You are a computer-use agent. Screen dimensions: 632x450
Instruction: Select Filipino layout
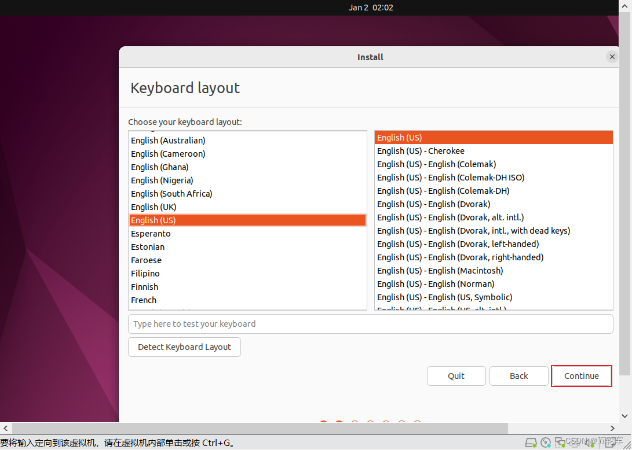[247, 274]
